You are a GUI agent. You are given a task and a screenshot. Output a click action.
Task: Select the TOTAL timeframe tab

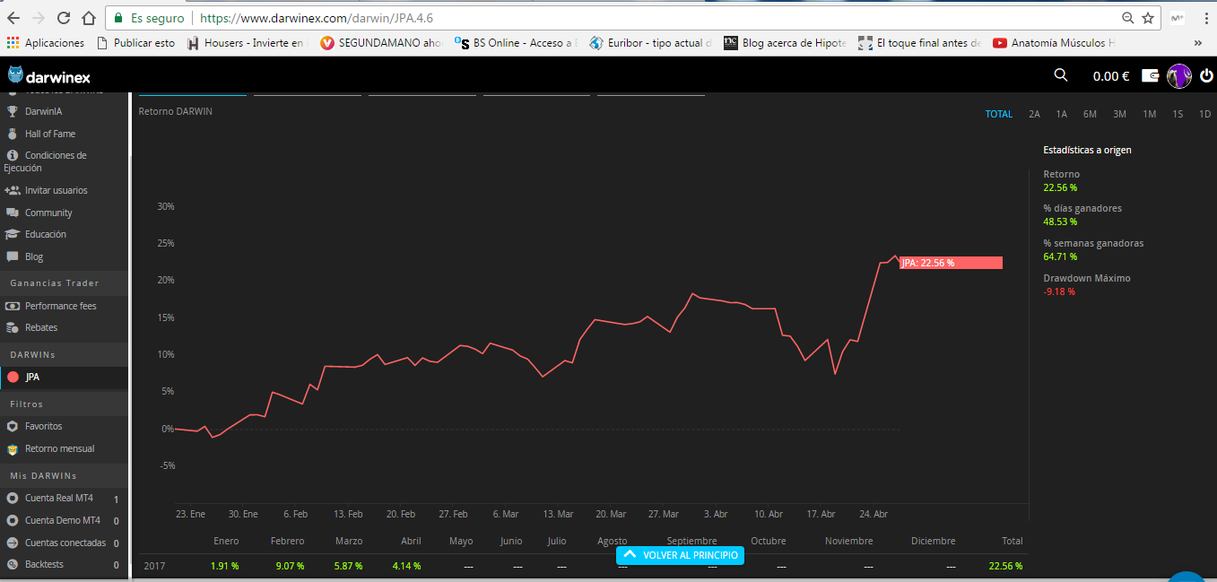pyautogui.click(x=998, y=114)
